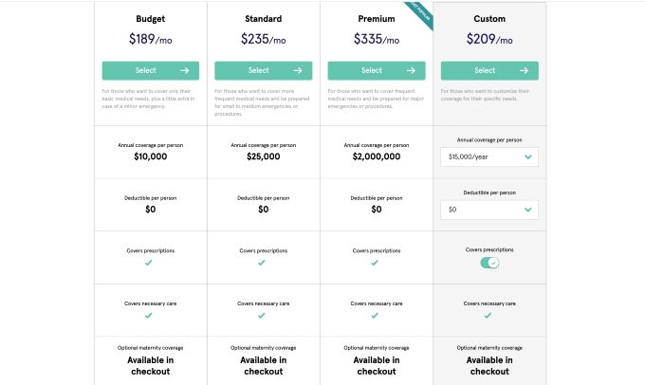Select the Custom plan heading

(489, 19)
